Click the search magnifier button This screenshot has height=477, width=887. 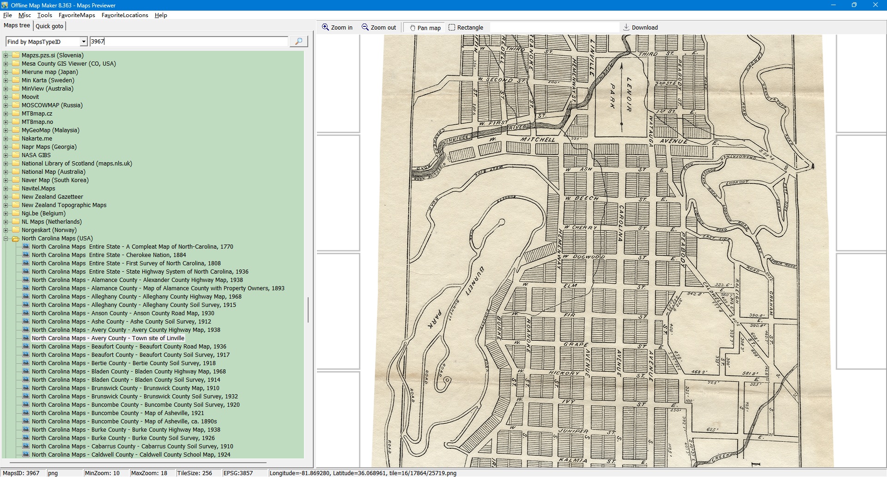click(298, 42)
